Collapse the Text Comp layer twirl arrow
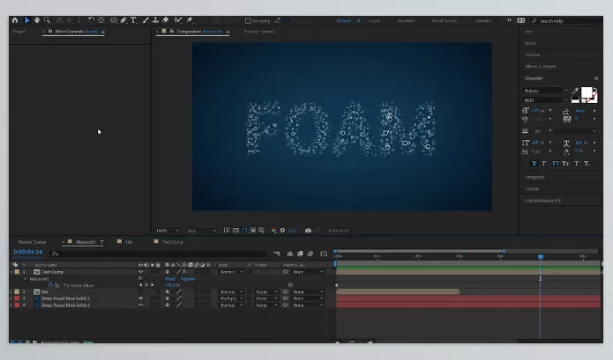Viewport: 613px width, 360px height. coord(11,272)
